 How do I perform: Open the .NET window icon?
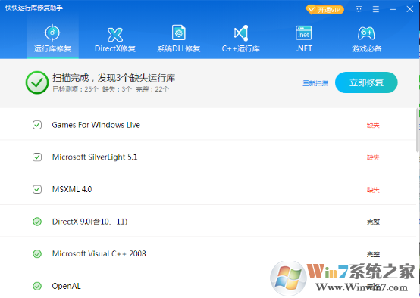303,33
